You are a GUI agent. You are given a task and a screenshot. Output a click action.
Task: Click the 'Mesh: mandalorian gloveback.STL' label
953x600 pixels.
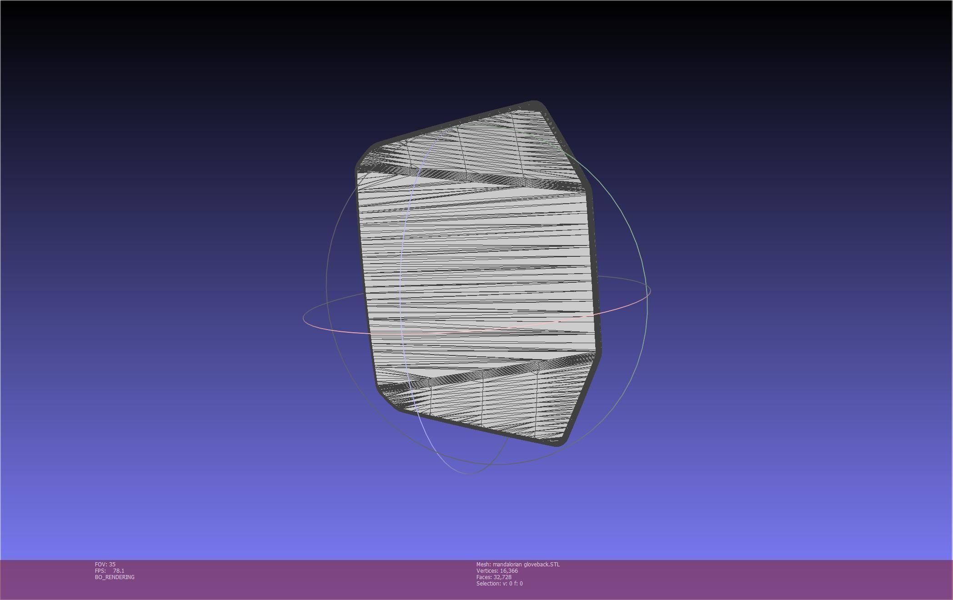(x=518, y=564)
